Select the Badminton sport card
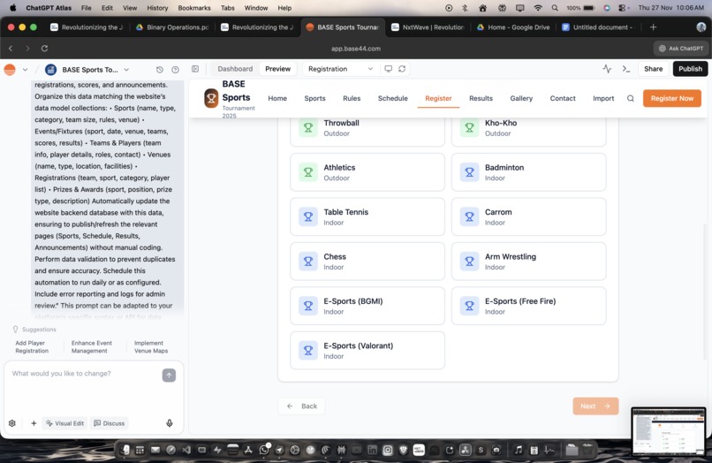This screenshot has width=712, height=463. coord(528,172)
